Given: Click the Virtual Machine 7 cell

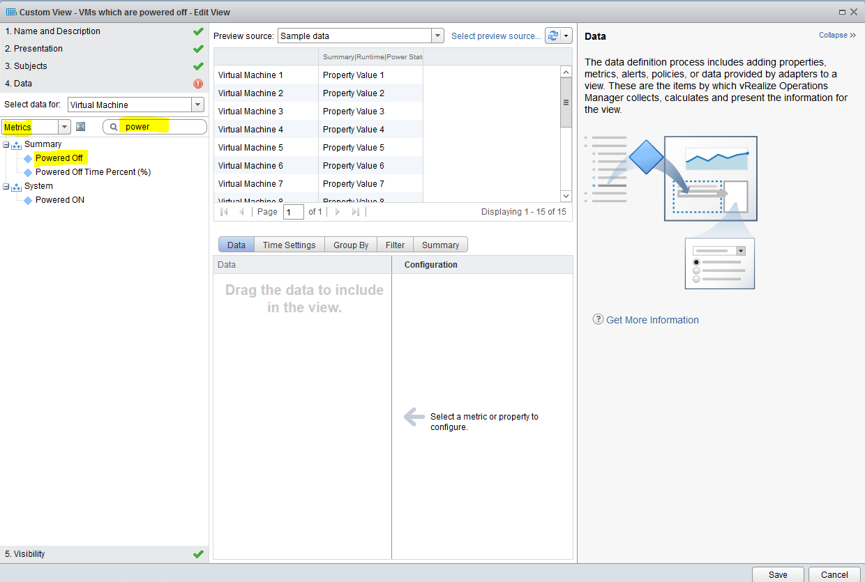Looking at the screenshot, I should [x=266, y=183].
